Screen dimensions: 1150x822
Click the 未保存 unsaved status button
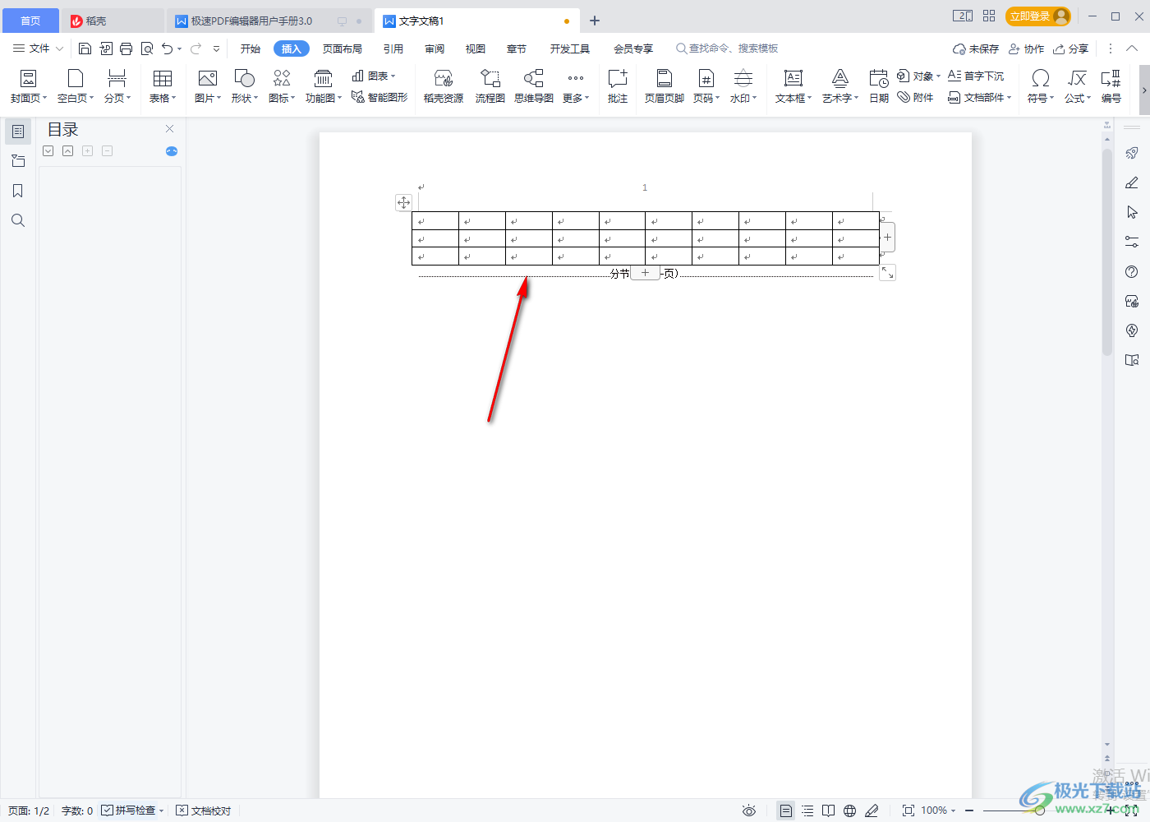[976, 48]
